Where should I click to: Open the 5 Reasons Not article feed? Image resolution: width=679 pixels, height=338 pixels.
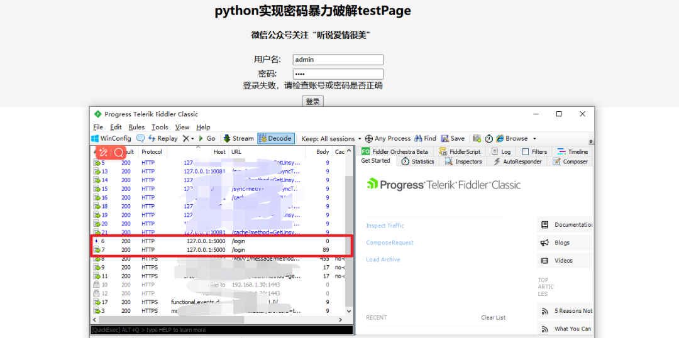click(565, 310)
